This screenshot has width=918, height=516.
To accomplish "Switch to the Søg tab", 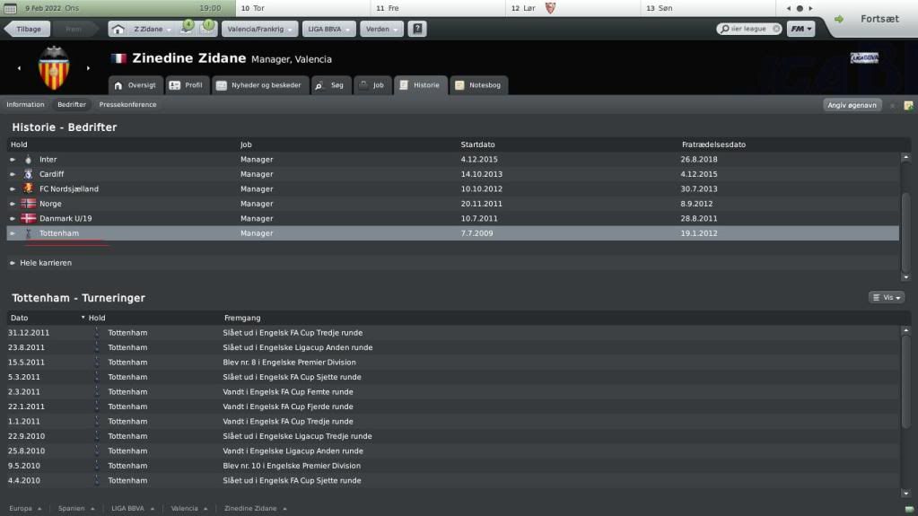I will tap(331, 85).
